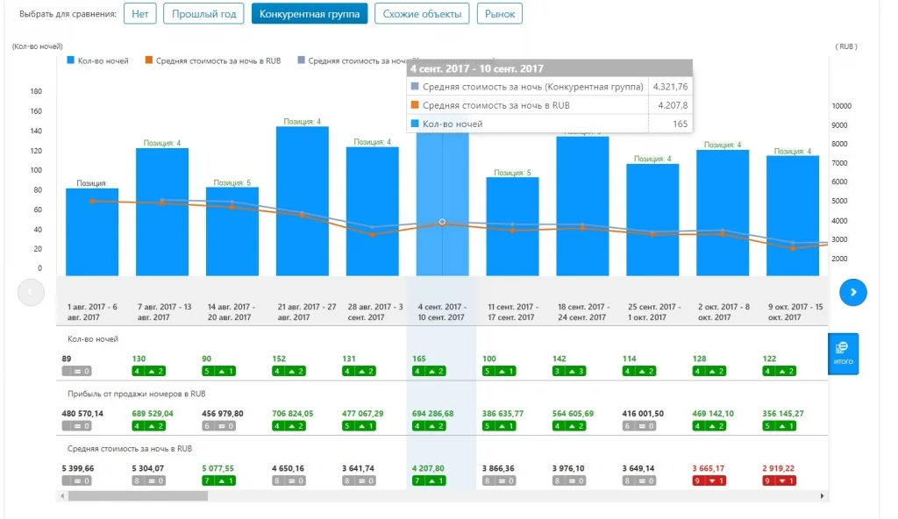Click the line chart point on 4 сент. bar
The height and width of the screenshot is (519, 898).
click(442, 222)
